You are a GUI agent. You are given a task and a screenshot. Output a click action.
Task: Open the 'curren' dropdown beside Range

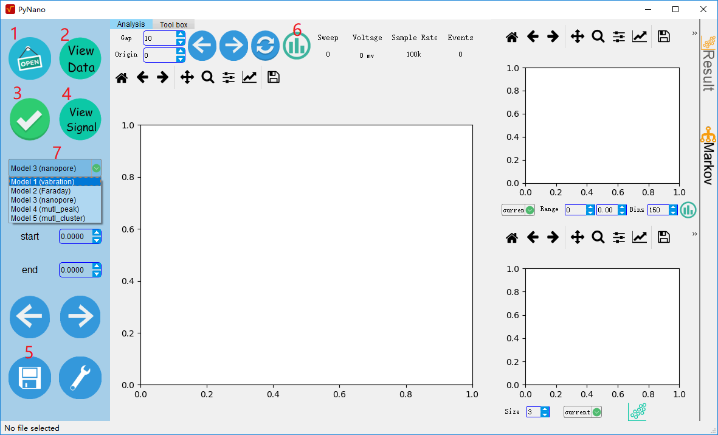click(518, 211)
